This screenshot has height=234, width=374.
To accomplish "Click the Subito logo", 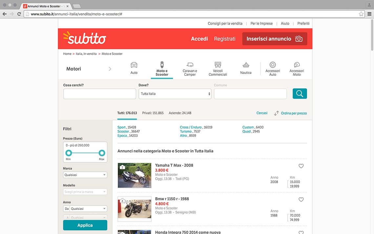I will [x=84, y=38].
